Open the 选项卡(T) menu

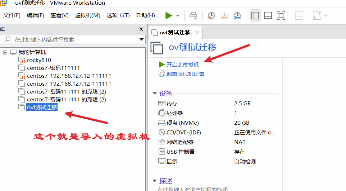pos(118,15)
